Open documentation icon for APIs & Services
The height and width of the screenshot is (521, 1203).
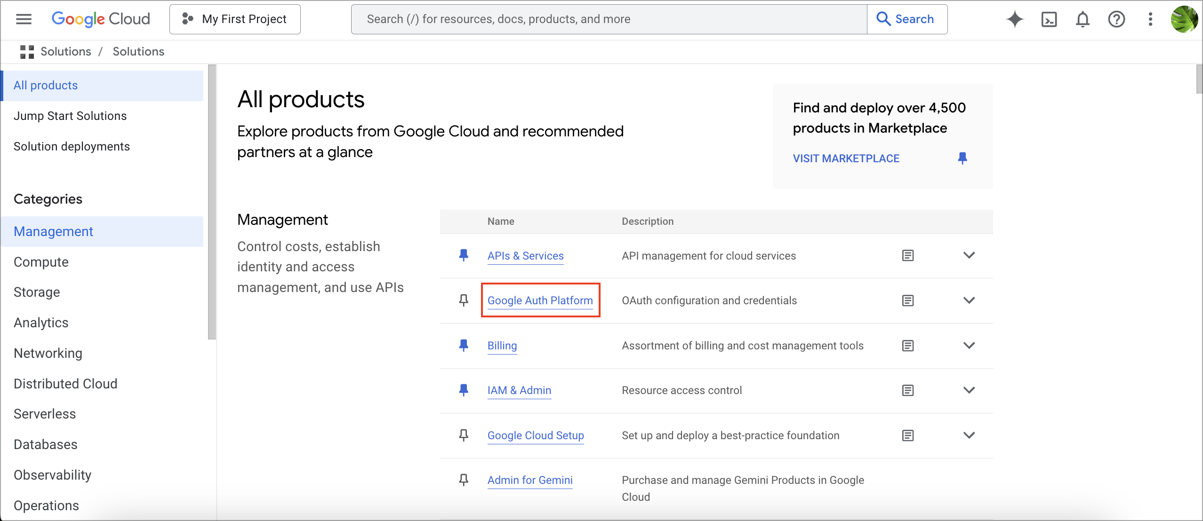tap(908, 256)
